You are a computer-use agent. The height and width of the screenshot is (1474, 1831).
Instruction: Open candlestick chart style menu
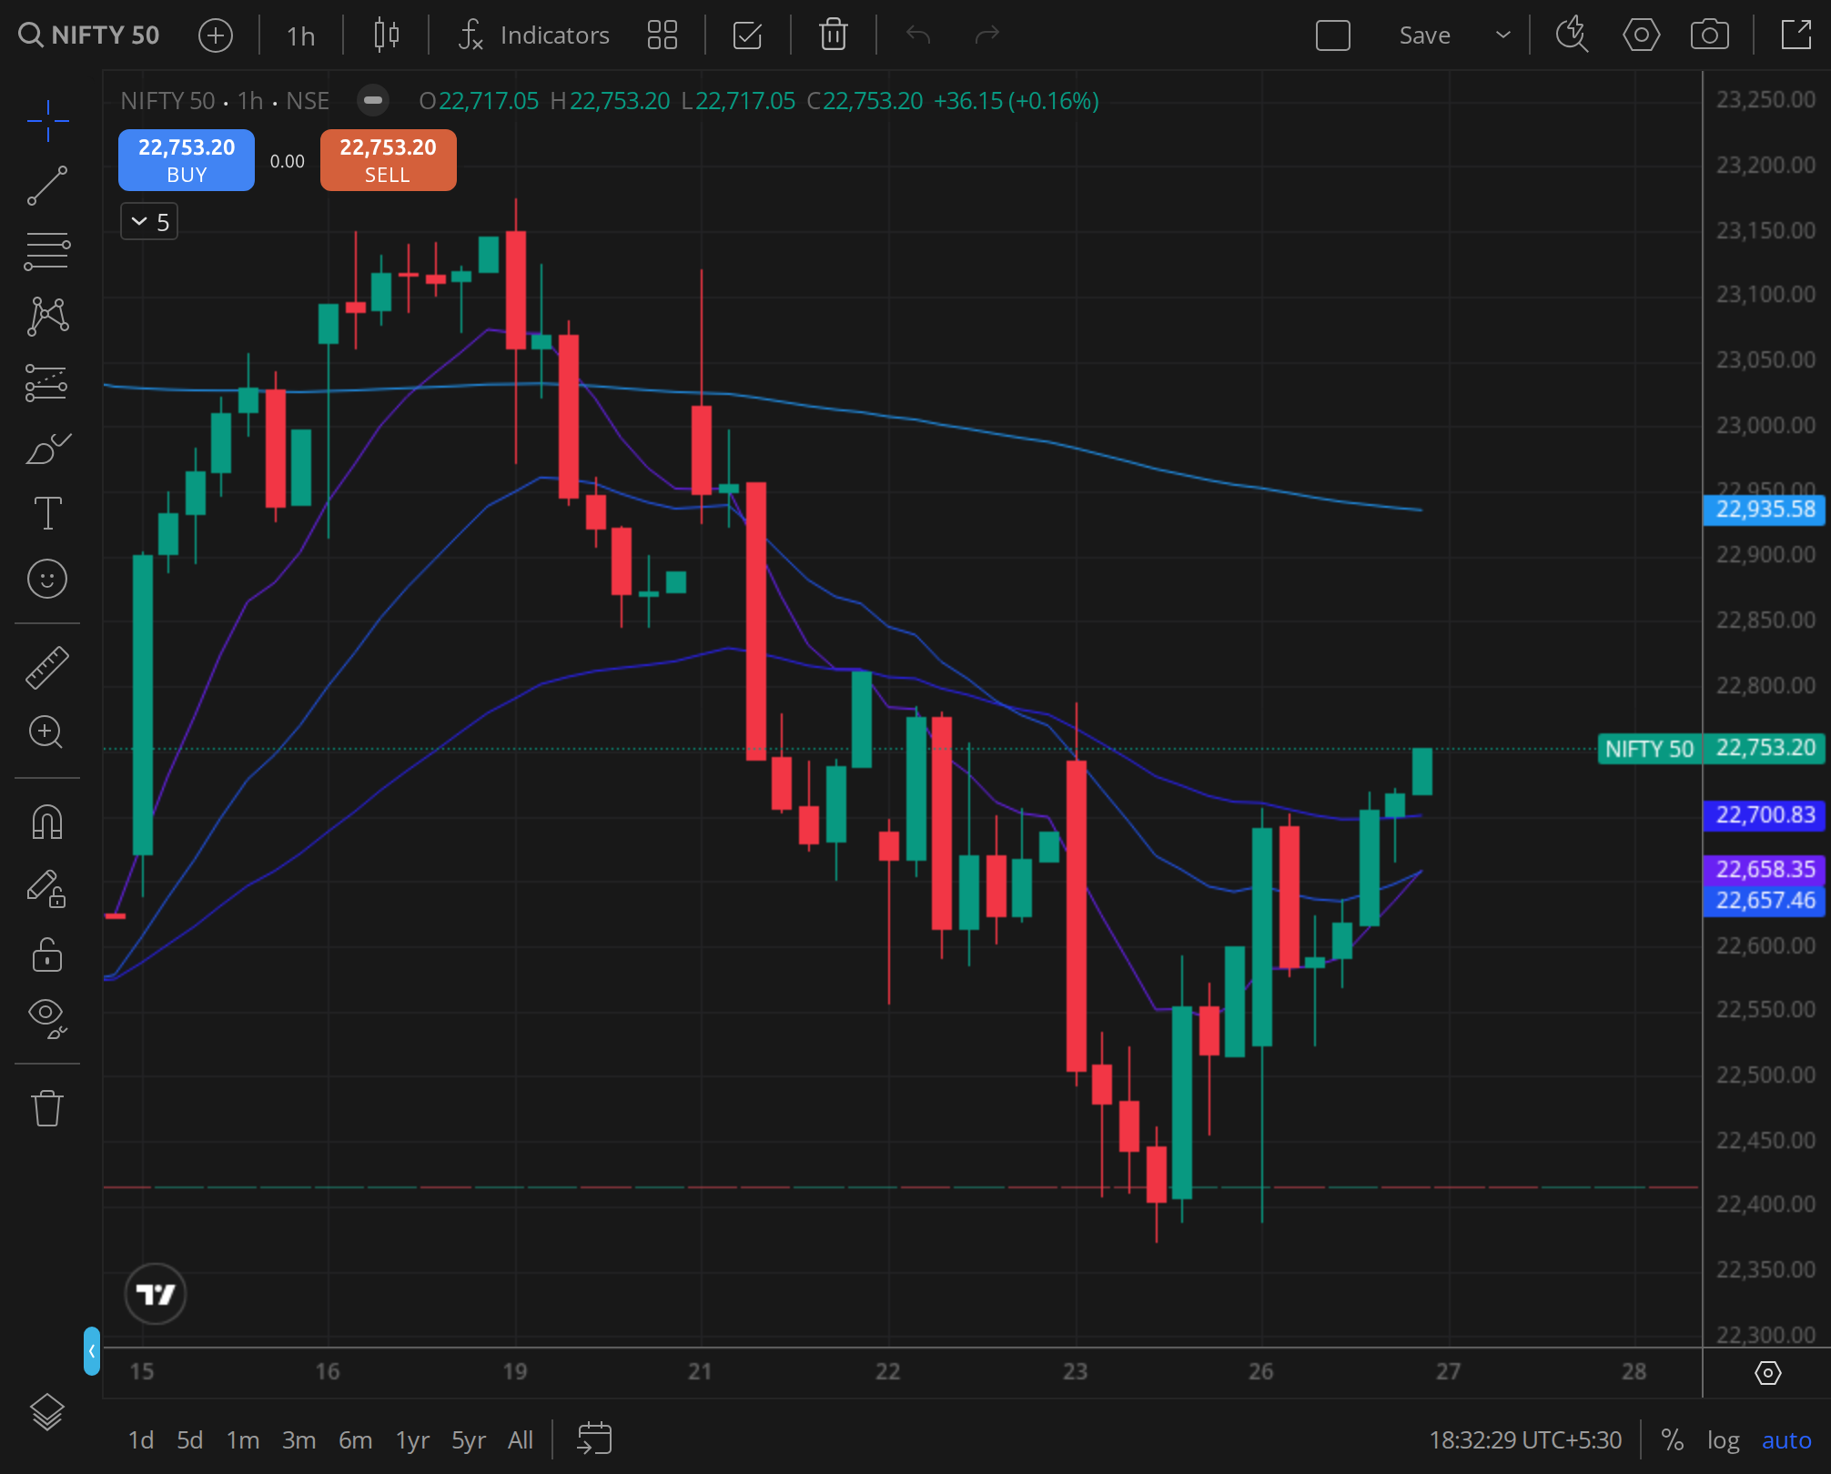coord(387,35)
